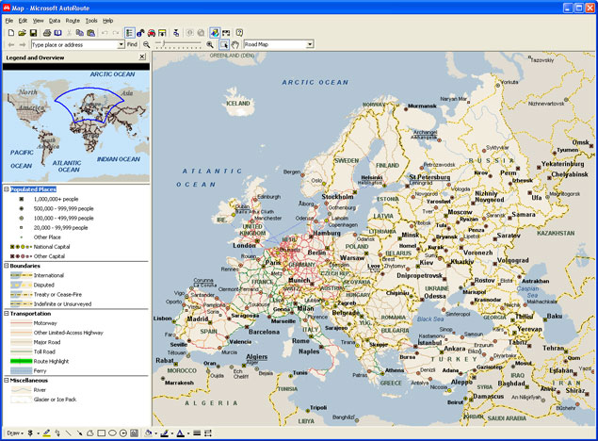Print the map using the printer icon
The height and width of the screenshot is (441, 598).
(x=46, y=33)
